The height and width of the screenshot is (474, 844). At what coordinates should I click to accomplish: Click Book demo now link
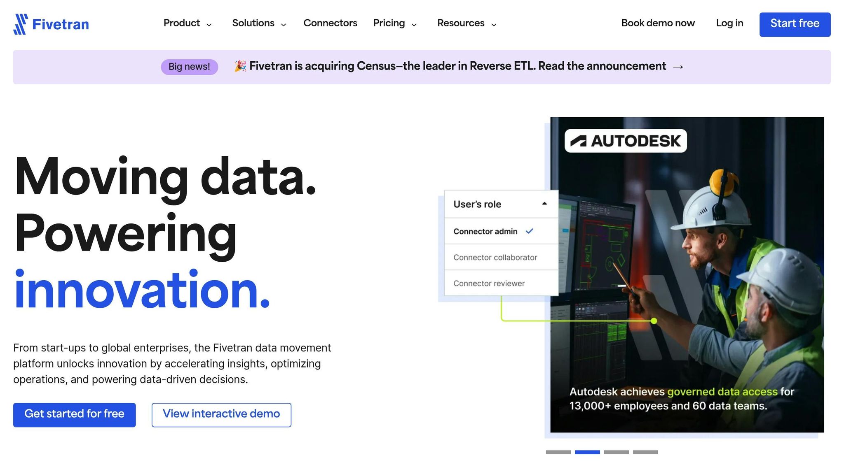coord(658,23)
